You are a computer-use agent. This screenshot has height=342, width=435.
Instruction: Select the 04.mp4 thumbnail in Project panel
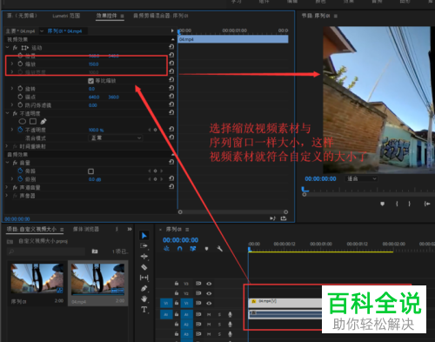[97, 279]
